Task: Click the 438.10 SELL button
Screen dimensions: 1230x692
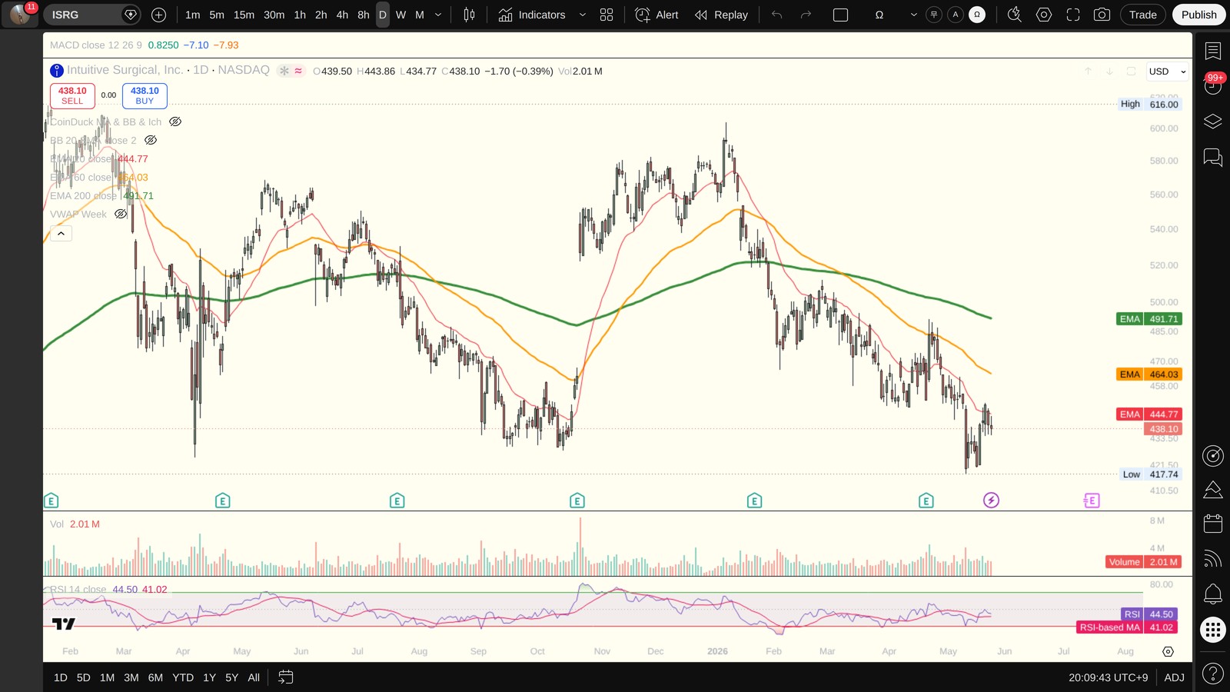Action: pos(72,95)
